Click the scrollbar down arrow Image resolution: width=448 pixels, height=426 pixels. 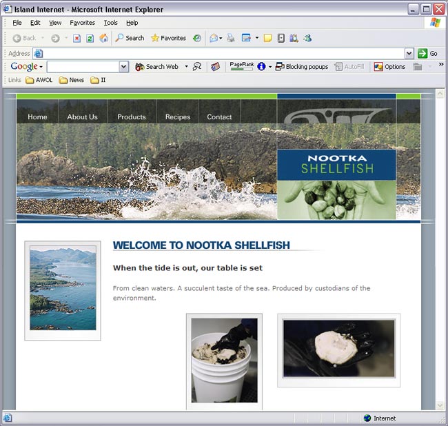pos(440,405)
